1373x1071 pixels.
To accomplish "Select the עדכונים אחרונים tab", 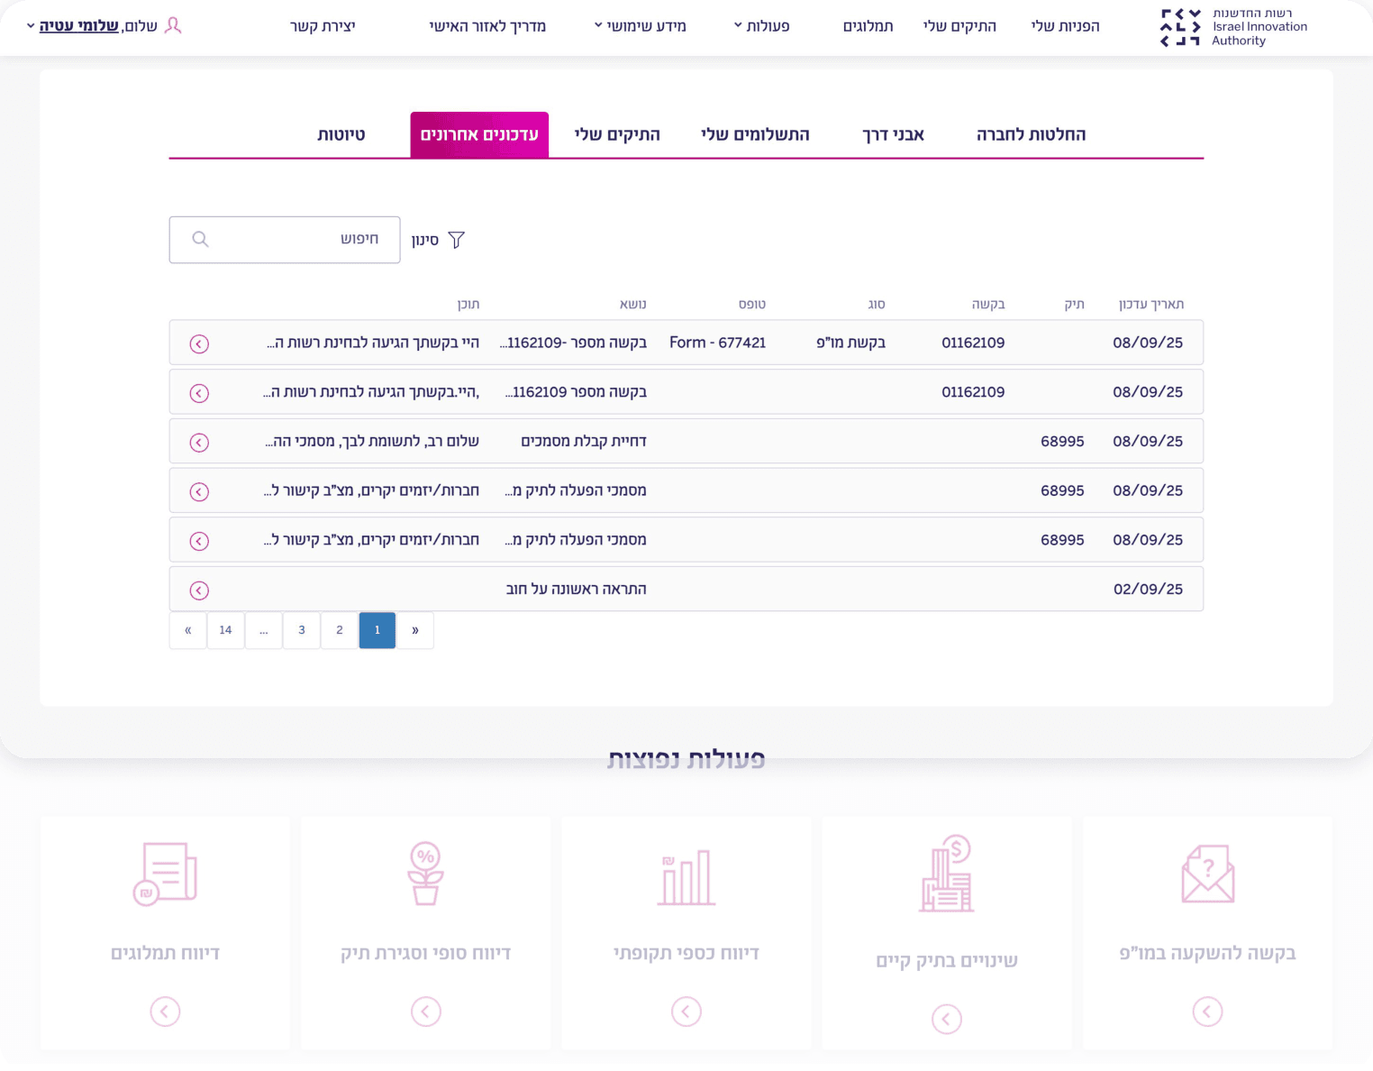I will coord(479,134).
